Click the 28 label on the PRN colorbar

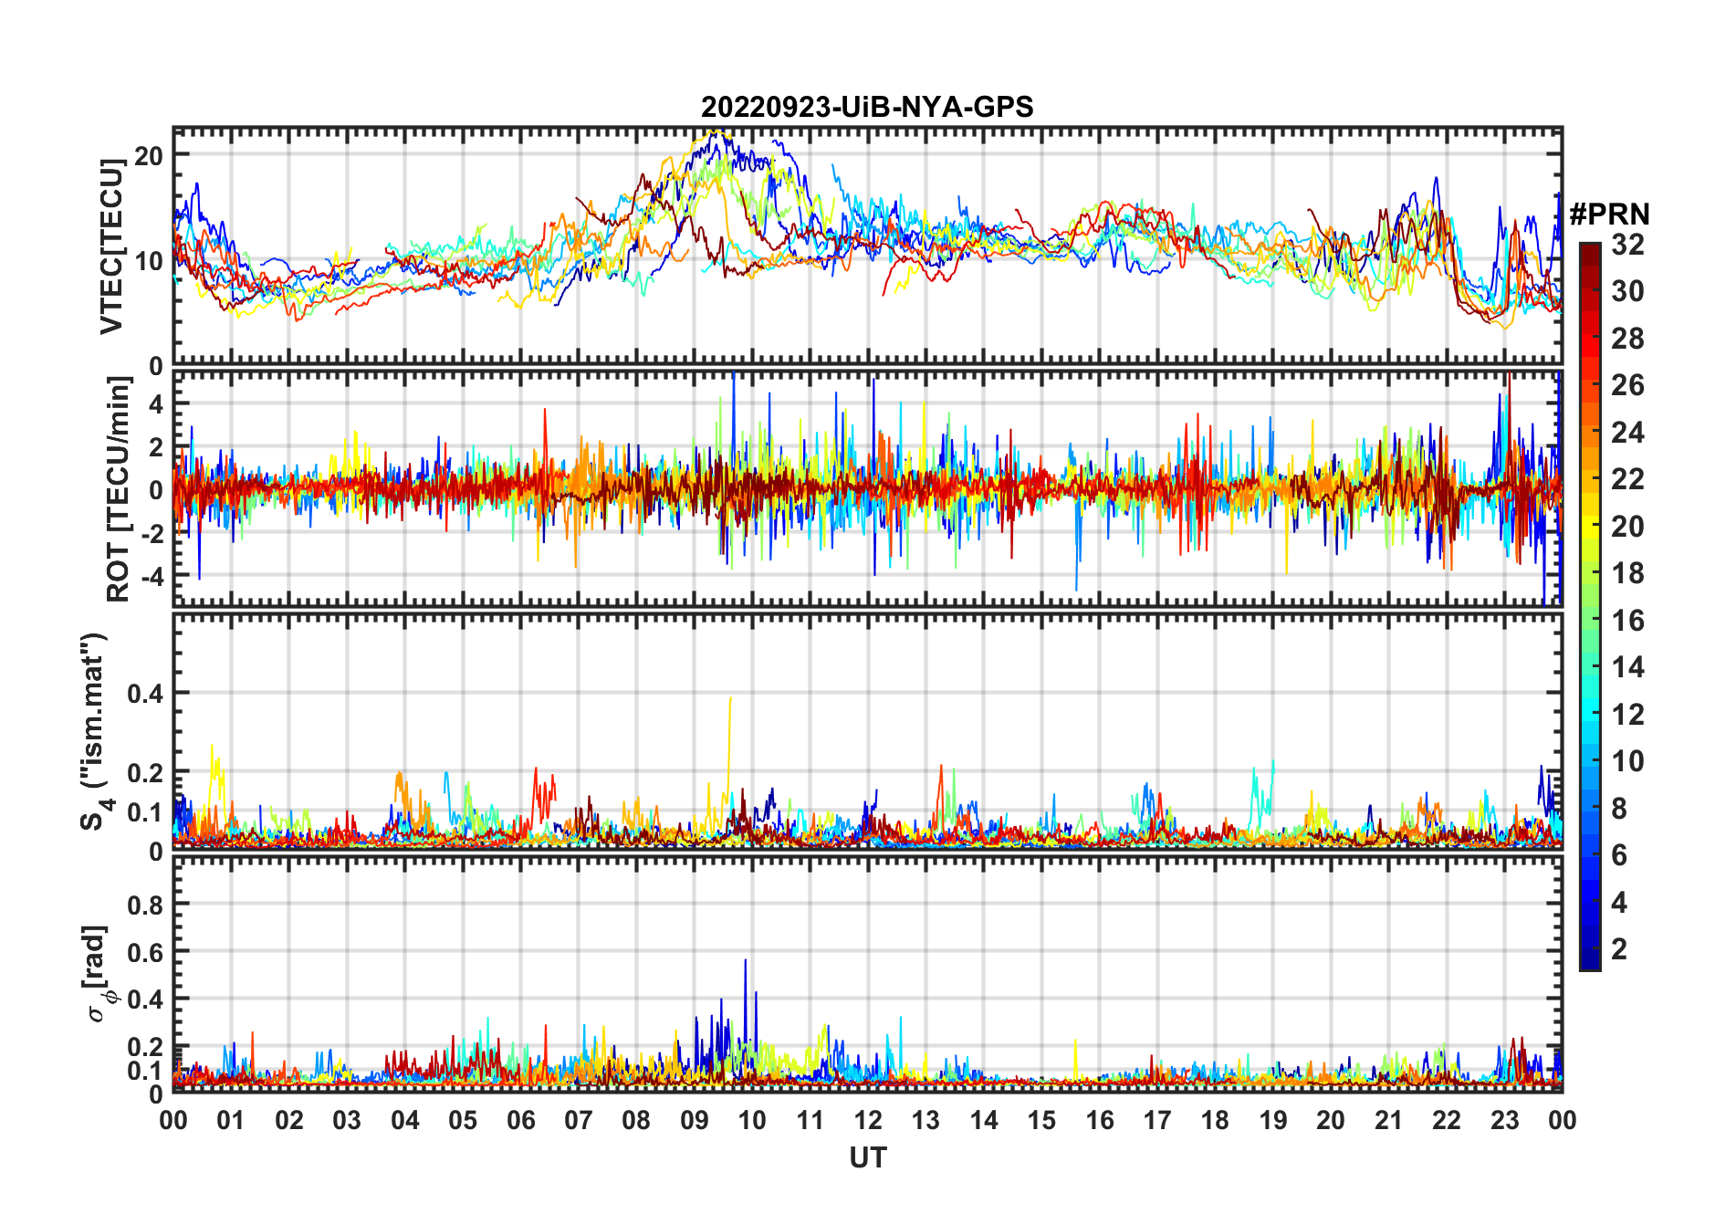tap(1627, 339)
